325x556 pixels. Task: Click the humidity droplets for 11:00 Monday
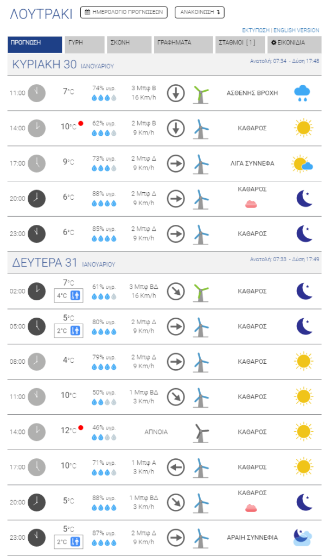click(104, 402)
